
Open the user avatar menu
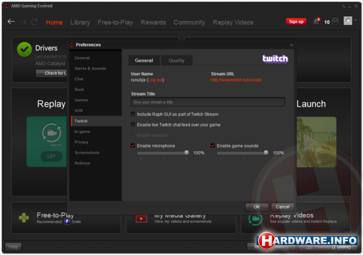(348, 21)
